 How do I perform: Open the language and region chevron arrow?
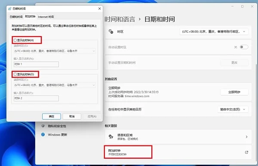[x=246, y=137]
